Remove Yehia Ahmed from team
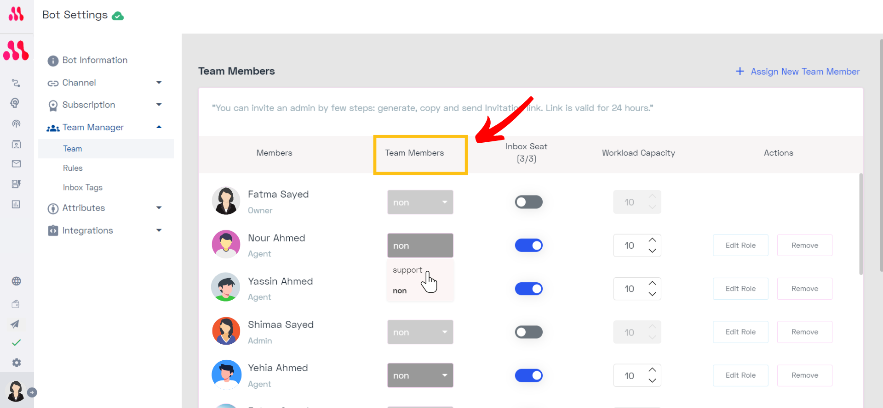Viewport: 883px width, 408px height. pos(805,375)
